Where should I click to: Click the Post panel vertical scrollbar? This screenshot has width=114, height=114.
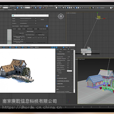pyautogui.click(x=74, y=71)
